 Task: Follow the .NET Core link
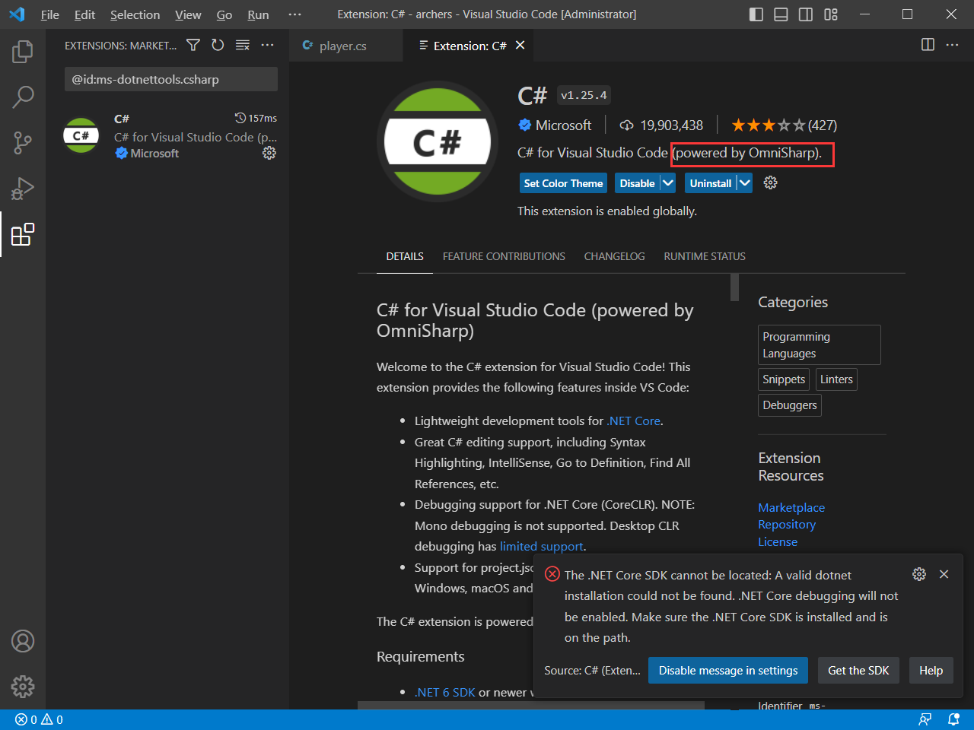click(635, 421)
